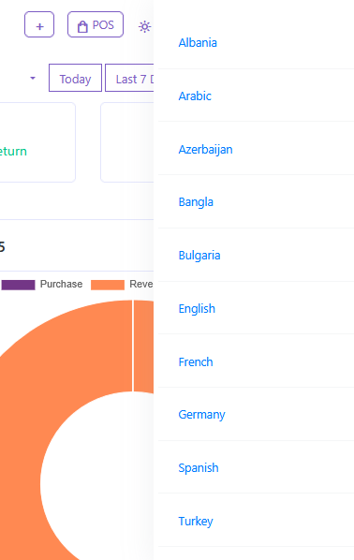The image size is (354, 560).
Task: Toggle the Purchase legend purple swatch
Action: tap(18, 285)
